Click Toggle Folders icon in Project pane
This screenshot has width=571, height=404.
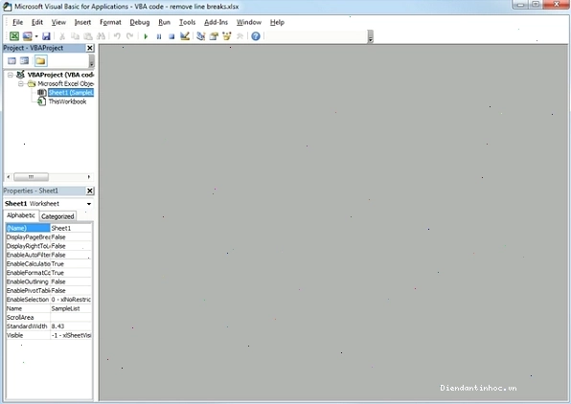(40, 60)
